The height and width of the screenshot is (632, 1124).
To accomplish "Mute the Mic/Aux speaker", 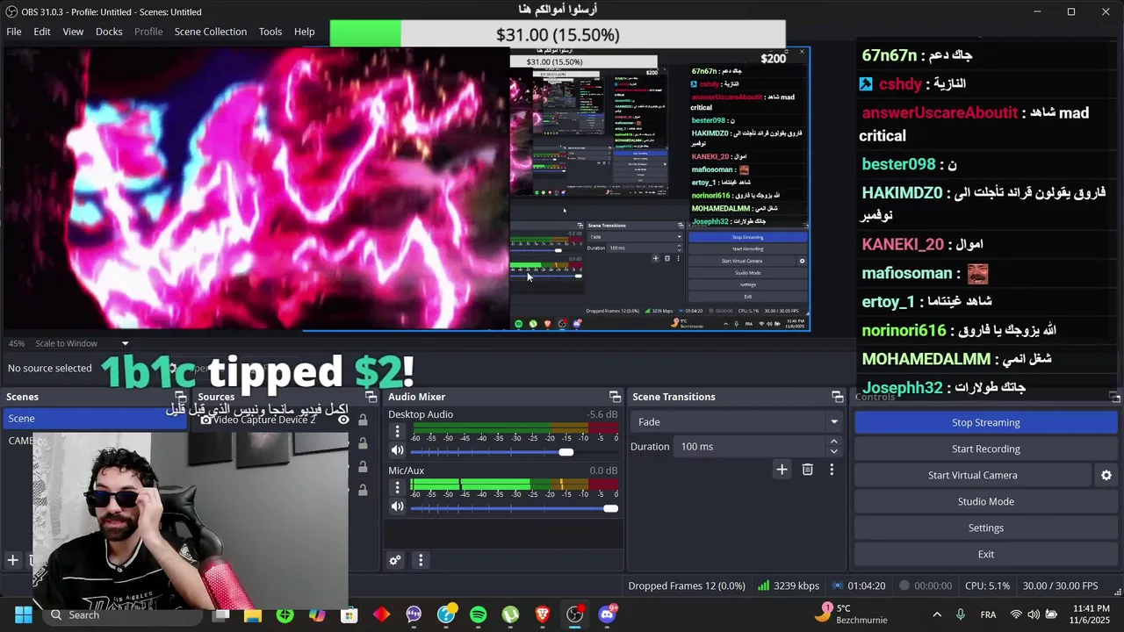I will pyautogui.click(x=397, y=506).
